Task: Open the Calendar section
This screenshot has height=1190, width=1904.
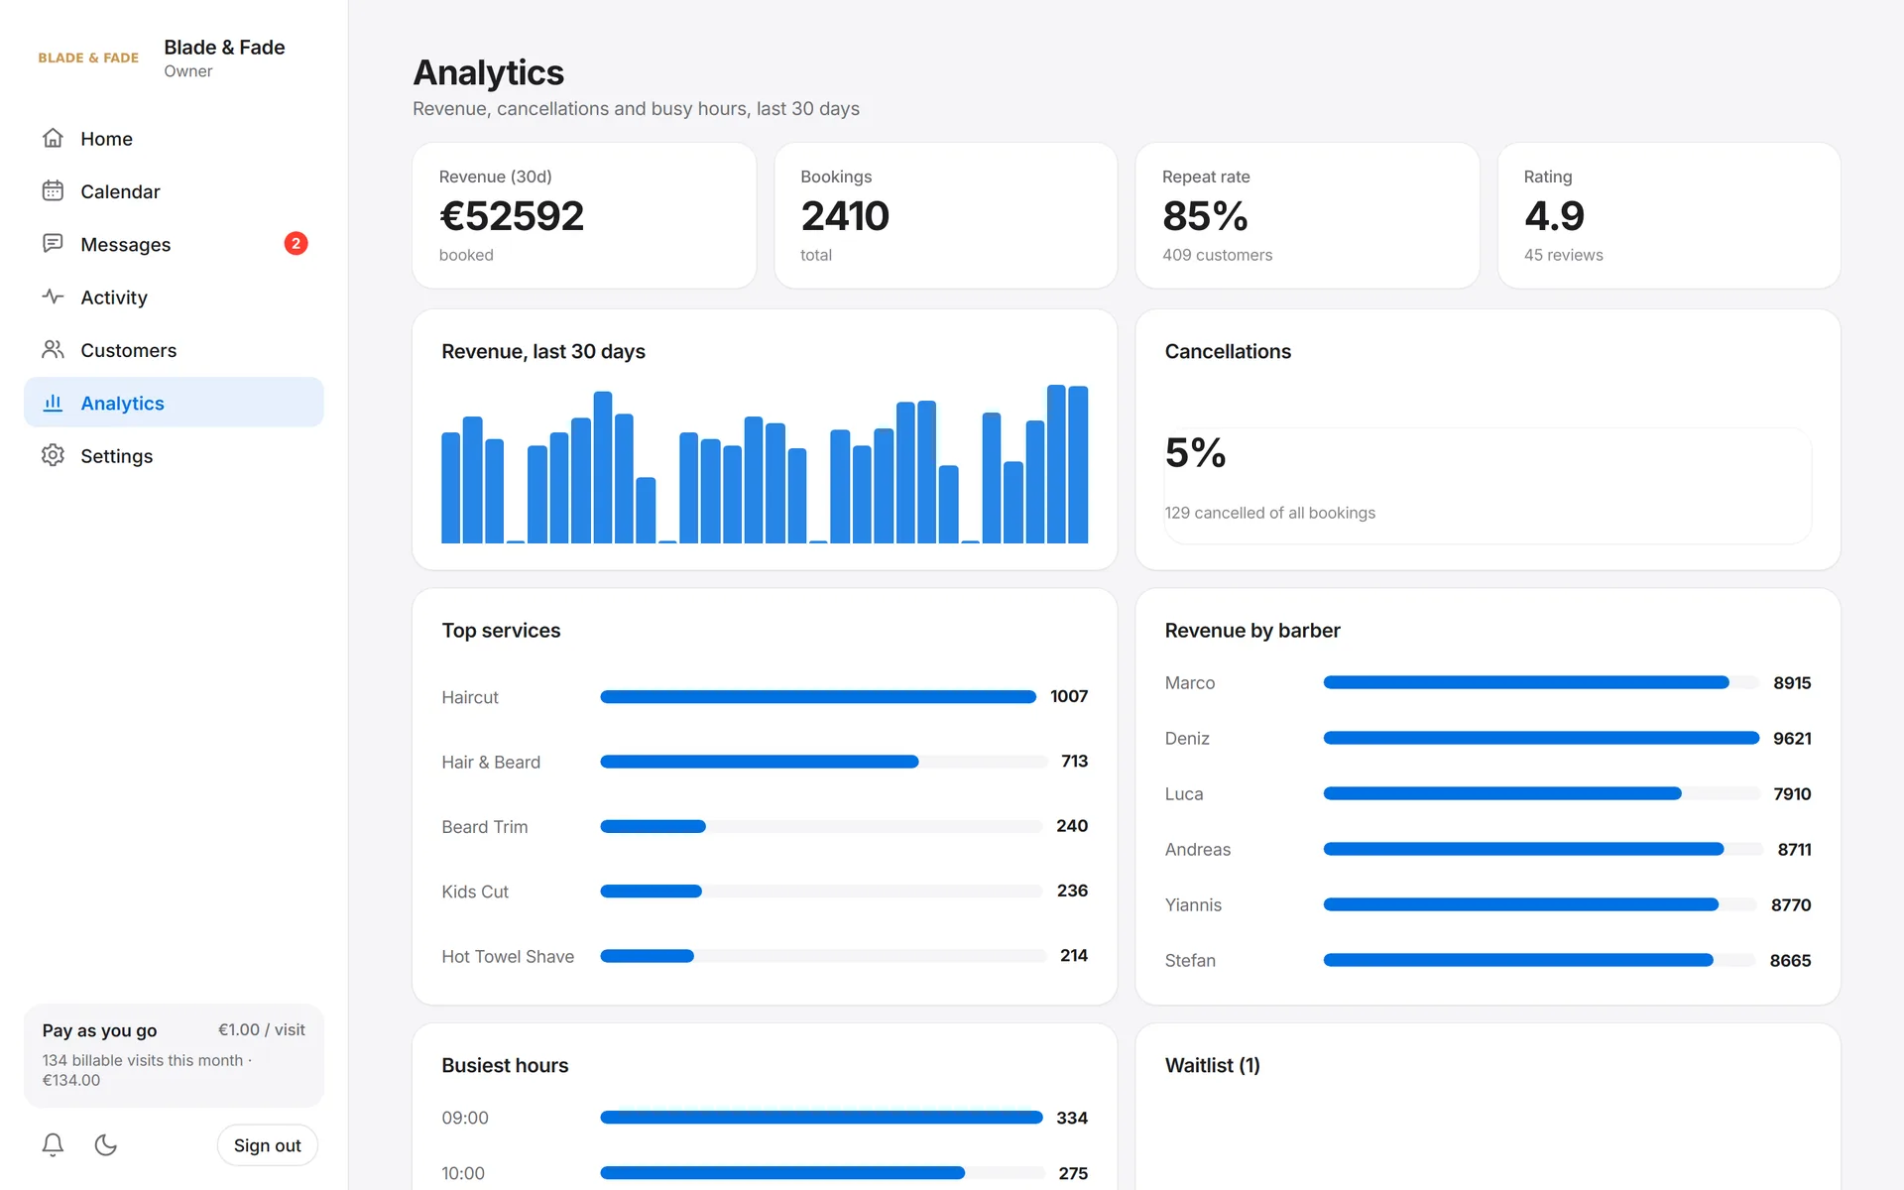Action: [174, 190]
